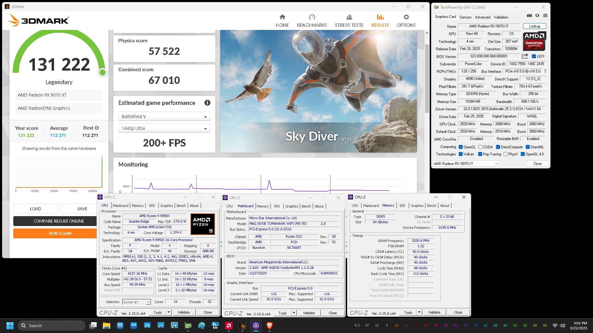This screenshot has width=593, height=333.
Task: Toggle the PhysX checkbox
Action: (505, 154)
